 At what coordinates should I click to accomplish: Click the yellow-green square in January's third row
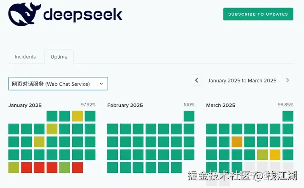click(39, 142)
